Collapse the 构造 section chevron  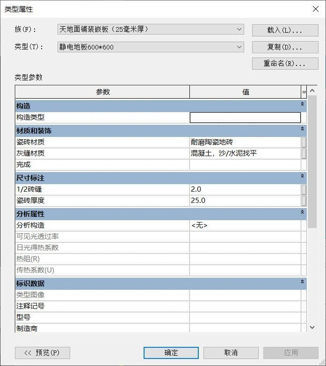pyautogui.click(x=302, y=105)
